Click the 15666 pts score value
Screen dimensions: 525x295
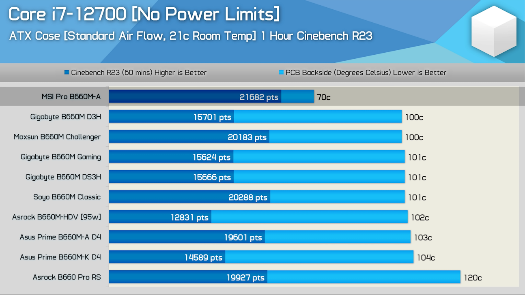[212, 177]
